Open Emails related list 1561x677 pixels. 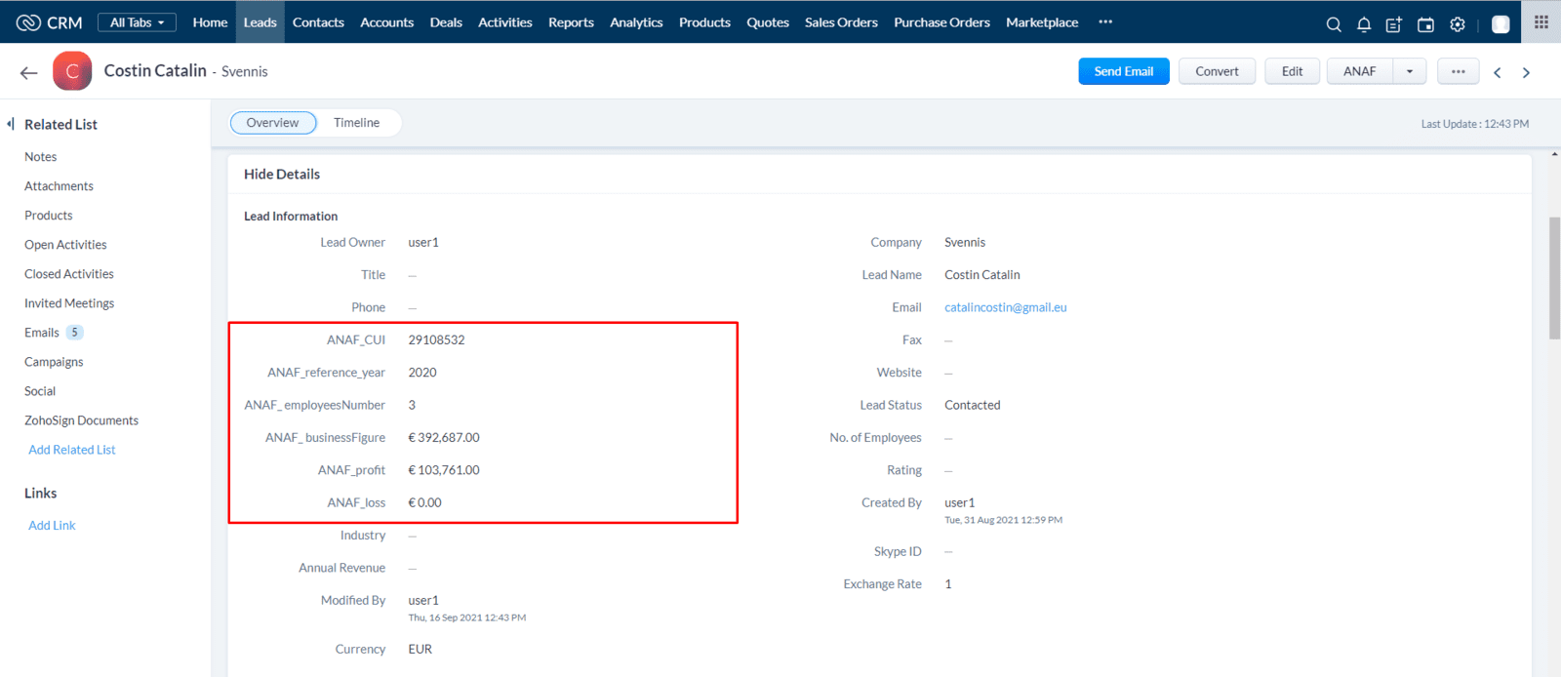(42, 333)
